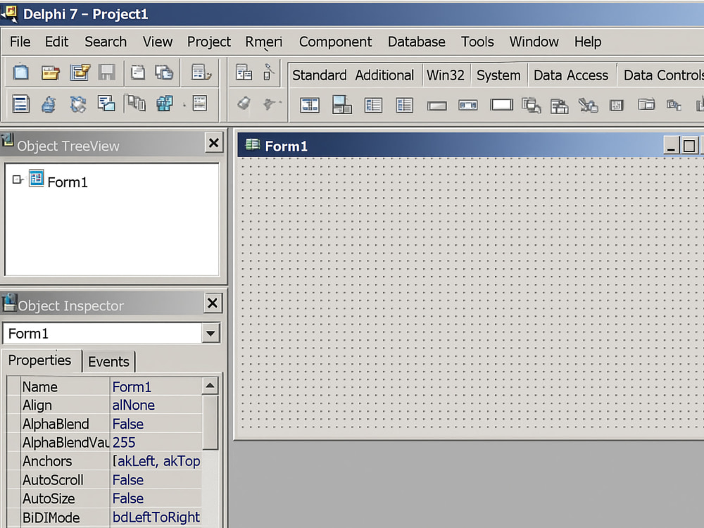Switch to the Events tab in Object Inspector
This screenshot has width=704, height=528.
(x=108, y=361)
